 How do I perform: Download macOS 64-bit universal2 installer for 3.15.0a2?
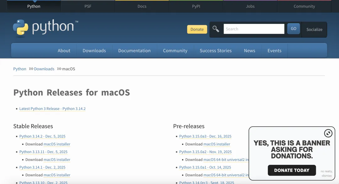click(x=226, y=160)
